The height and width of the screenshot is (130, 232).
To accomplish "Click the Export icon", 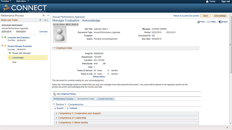I will [220, 22].
